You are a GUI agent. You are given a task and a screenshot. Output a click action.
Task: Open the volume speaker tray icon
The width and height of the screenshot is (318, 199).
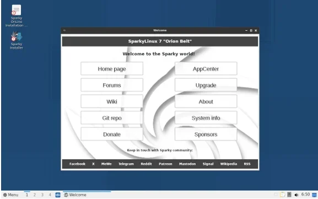pyautogui.click(x=297, y=195)
